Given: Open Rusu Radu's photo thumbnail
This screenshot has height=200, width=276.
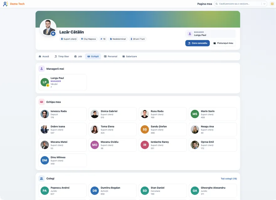Looking at the screenshot, I should [x=145, y=114].
